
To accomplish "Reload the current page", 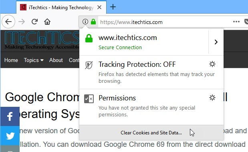I will [34, 22].
